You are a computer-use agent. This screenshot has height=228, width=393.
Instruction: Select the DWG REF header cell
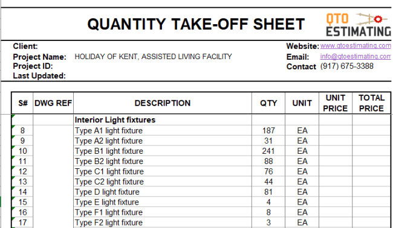(53, 103)
